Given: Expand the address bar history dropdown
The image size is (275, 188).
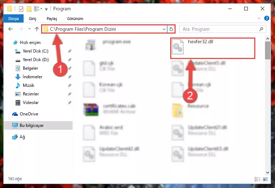Looking at the screenshot, I should pos(164,29).
